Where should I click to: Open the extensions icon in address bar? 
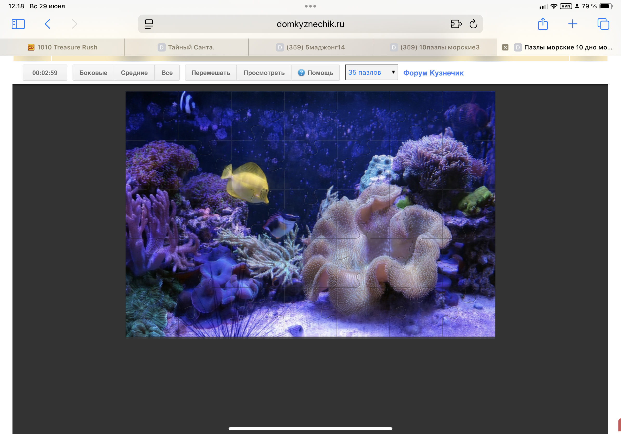(456, 24)
